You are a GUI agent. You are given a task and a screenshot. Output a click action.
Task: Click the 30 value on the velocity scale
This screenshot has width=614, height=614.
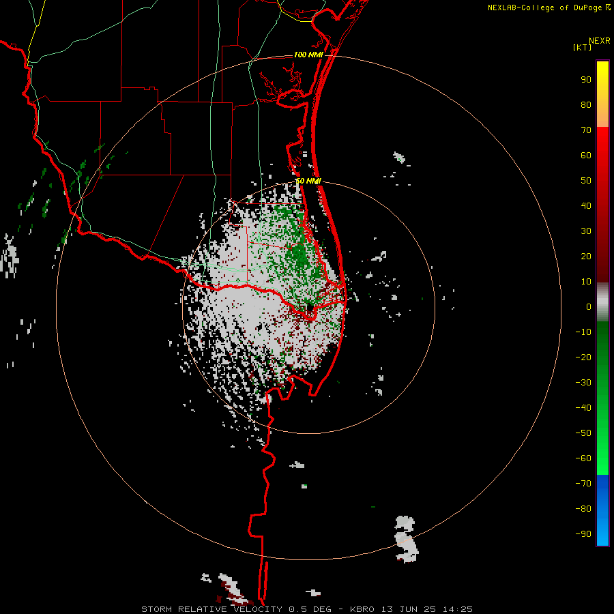[x=586, y=231]
